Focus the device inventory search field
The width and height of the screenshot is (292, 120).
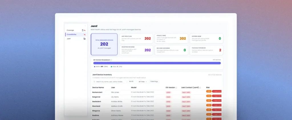pos(109,82)
